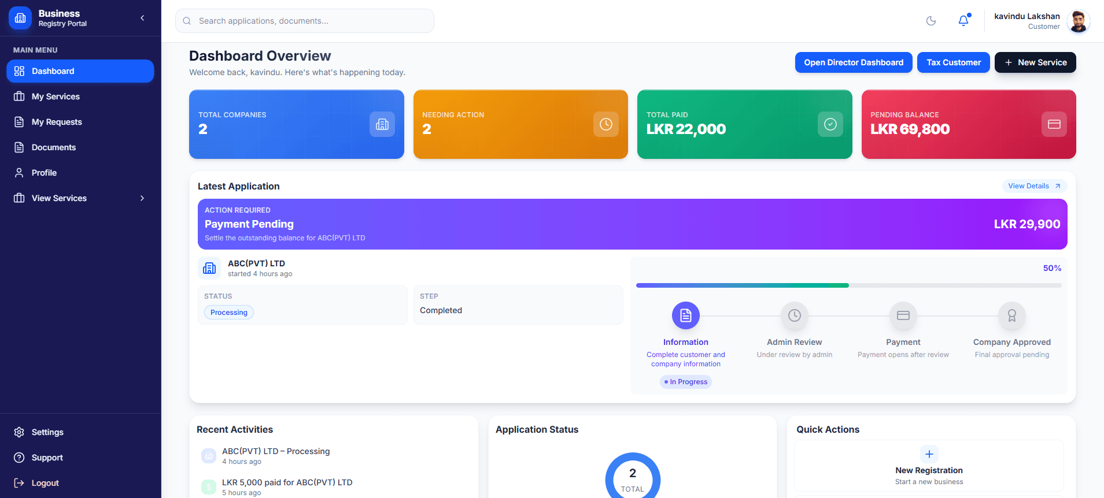The image size is (1104, 498).
Task: Click ABC(PVT) LTD – Processing activity
Action: click(276, 451)
